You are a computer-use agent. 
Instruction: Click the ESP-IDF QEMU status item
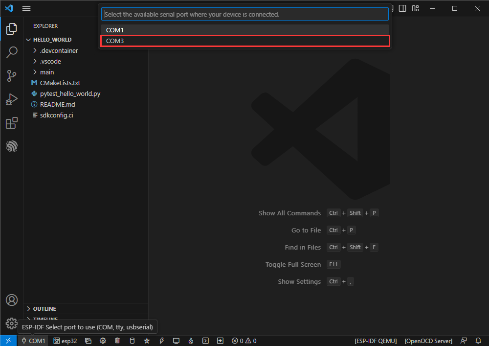pos(376,341)
